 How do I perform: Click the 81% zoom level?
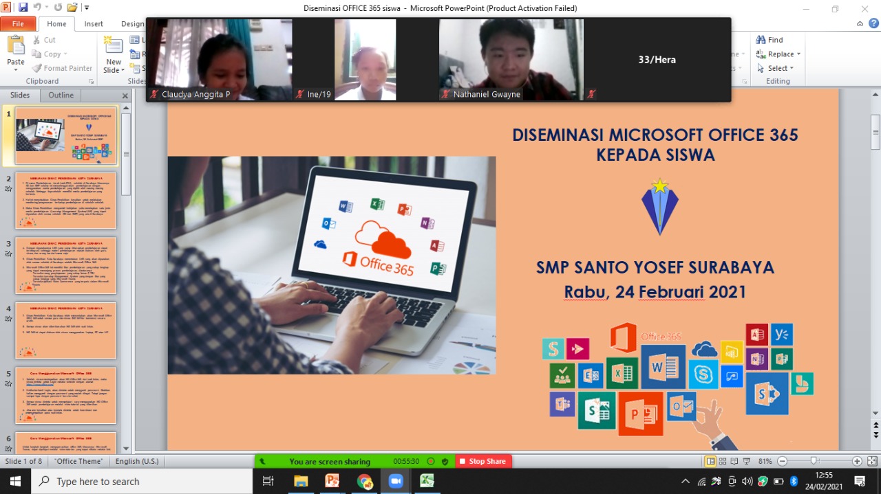point(765,461)
